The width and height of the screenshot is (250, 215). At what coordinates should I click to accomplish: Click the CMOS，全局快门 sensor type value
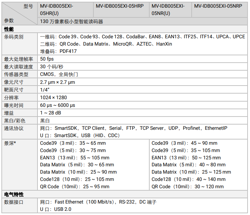59,74
